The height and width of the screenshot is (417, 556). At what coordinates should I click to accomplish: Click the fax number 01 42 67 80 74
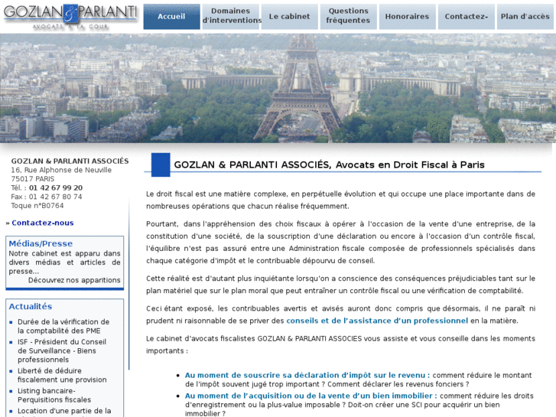55,197
